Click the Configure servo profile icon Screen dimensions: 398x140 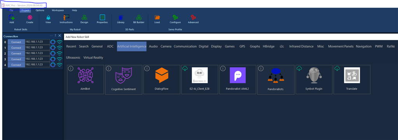[175, 17]
